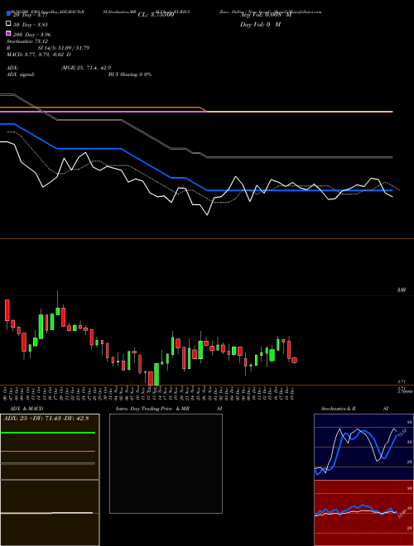
Task: Click the 'Day Vol: 0 M' readout
Action: point(260,24)
